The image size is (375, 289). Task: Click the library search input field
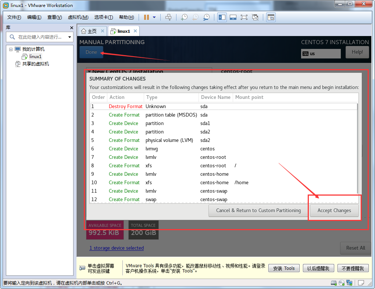pos(39,37)
